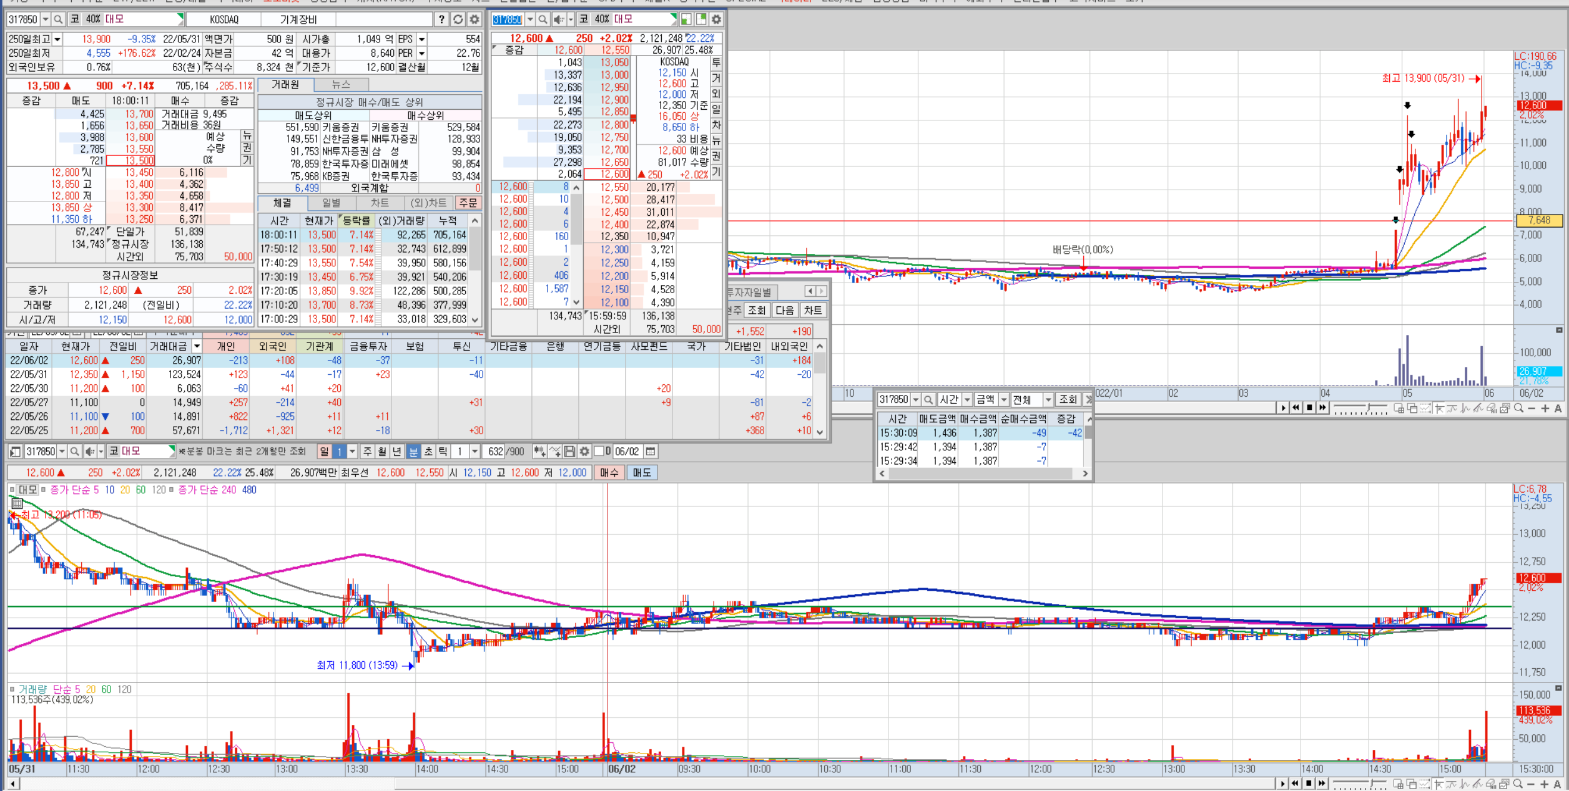Open settings gear in top-left stock info panel

pos(474,19)
